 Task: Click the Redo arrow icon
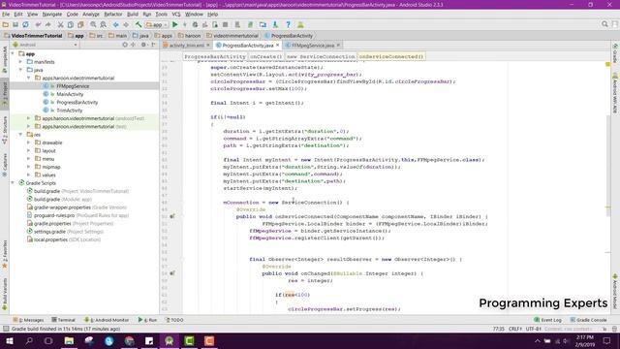click(x=47, y=24)
